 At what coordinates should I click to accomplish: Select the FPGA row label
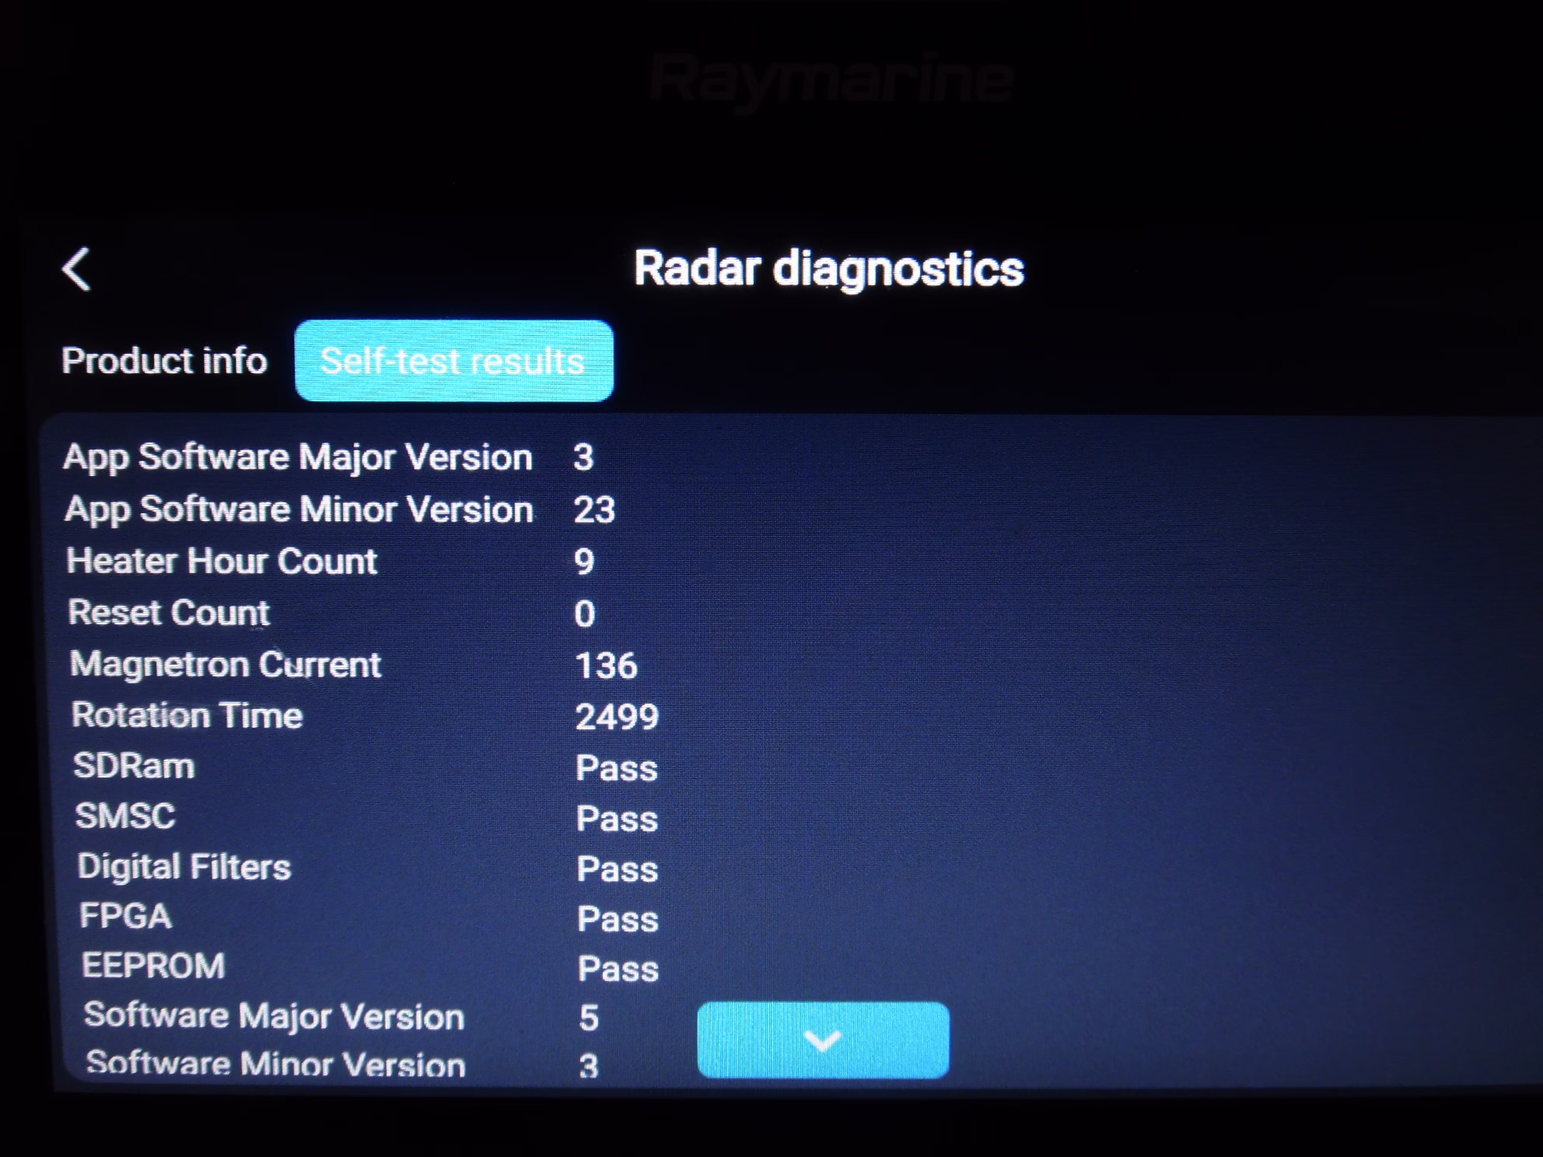(125, 916)
